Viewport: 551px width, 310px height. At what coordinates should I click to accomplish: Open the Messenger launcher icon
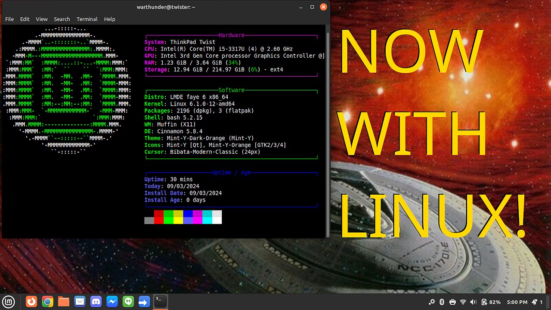pyautogui.click(x=112, y=302)
